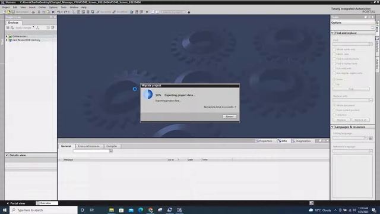
Task: Click the Search in project field
Action: (x=173, y=12)
